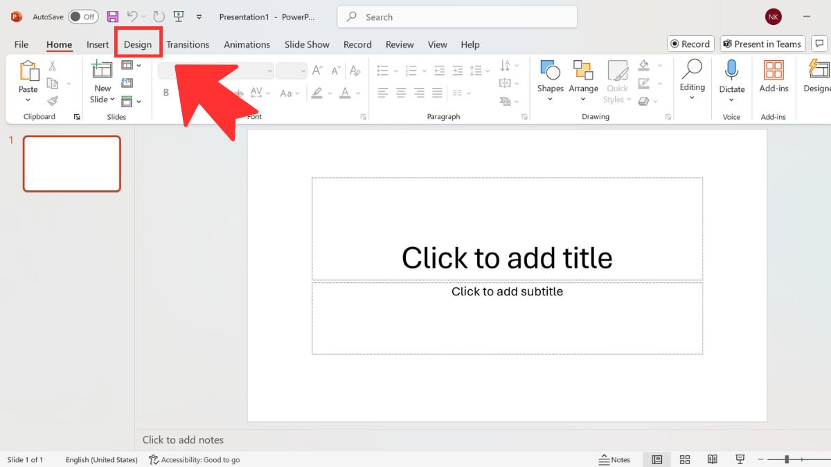Click the Record button at top right
Image resolution: width=831 pixels, height=467 pixels.
[690, 44]
